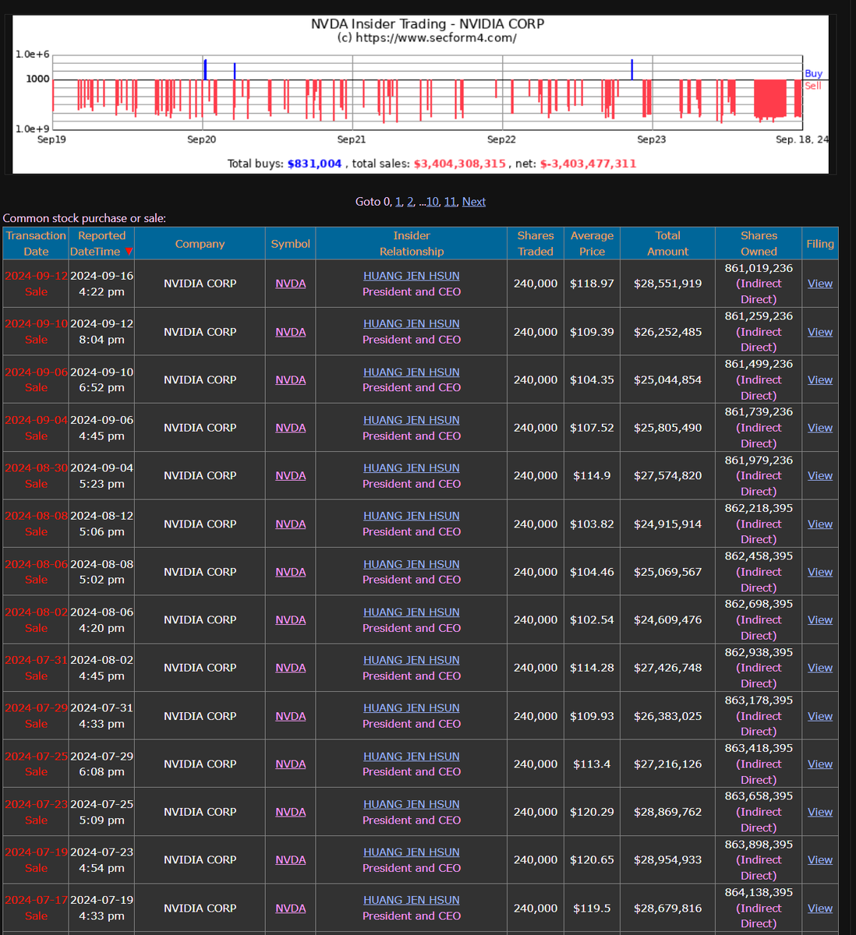This screenshot has height=935, width=856.
Task: Click the Transaction Date column header
Action: tap(36, 244)
